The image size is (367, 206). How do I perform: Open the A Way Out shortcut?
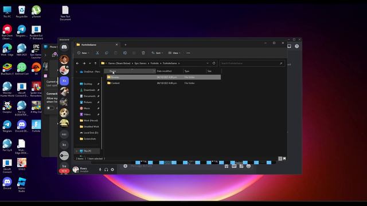pyautogui.click(x=36, y=107)
